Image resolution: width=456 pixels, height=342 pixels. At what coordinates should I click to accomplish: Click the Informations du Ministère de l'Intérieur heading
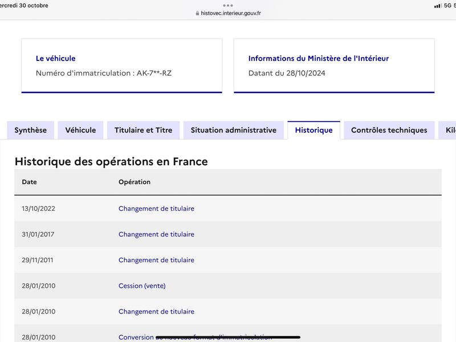(319, 58)
